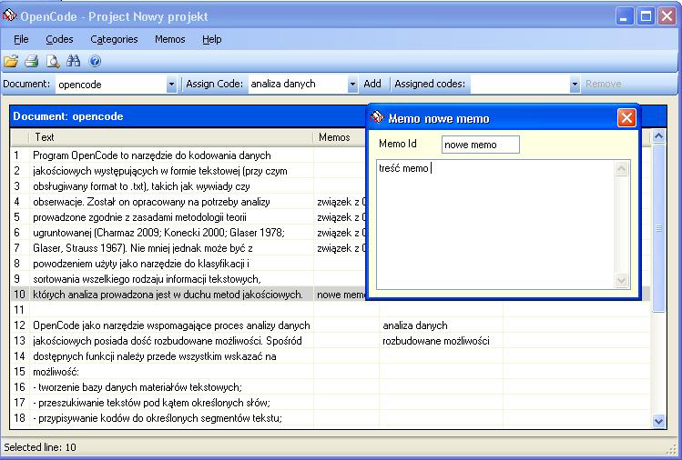This screenshot has width=682, height=460.
Task: Open the Categories menu
Action: [x=114, y=39]
